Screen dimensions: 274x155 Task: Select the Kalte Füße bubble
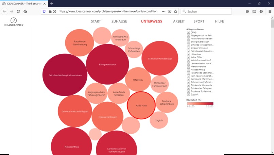click(141, 105)
